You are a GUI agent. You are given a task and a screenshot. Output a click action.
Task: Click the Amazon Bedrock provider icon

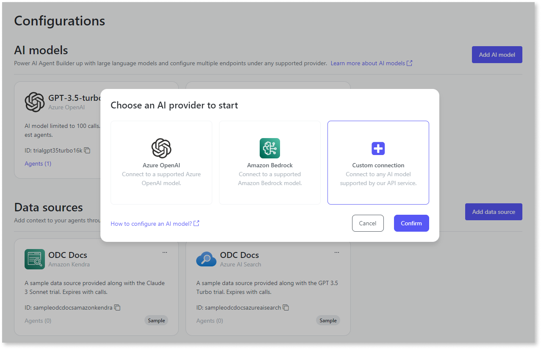click(x=269, y=148)
